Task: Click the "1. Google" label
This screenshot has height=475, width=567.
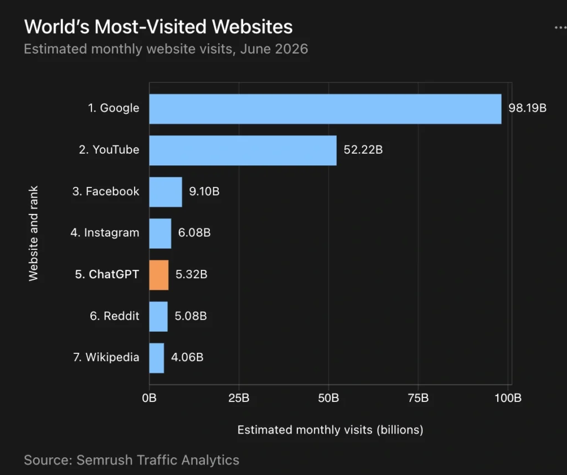Action: [114, 108]
